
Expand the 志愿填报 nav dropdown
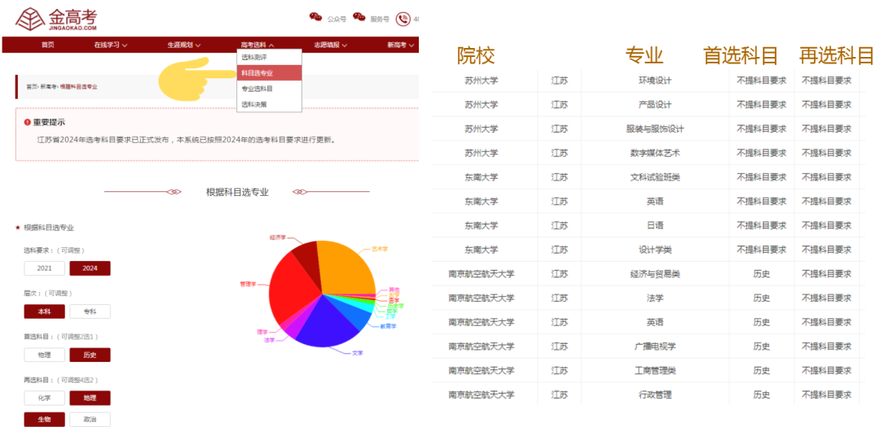(330, 45)
